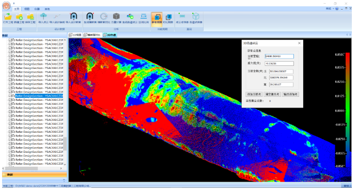Viewport: 357px width, 192px height.
Task: Open a project with the folder icon
Action: [x=8, y=18]
